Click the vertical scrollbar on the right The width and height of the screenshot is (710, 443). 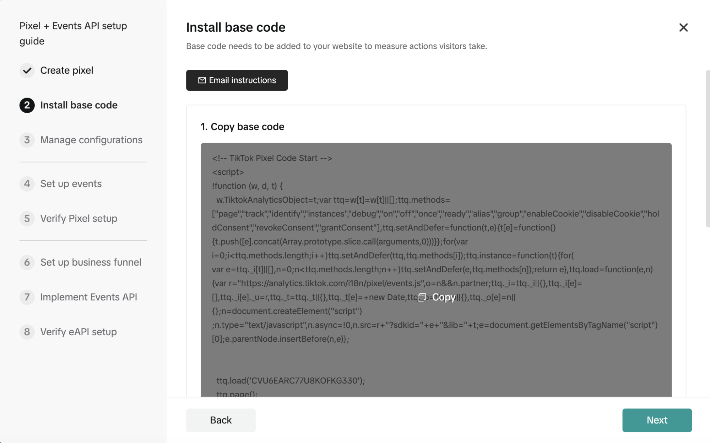click(x=708, y=148)
